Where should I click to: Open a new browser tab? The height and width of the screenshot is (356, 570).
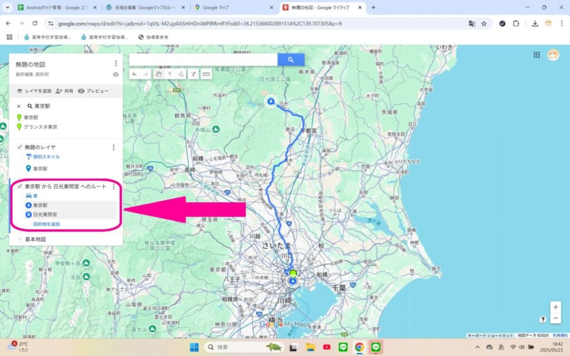(374, 7)
